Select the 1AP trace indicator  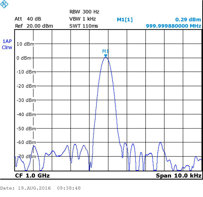pos(7,41)
